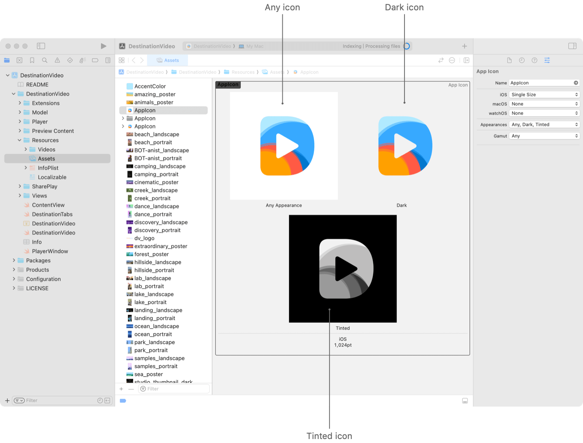Toggle the debug area button
The image size is (583, 443).
point(465,401)
